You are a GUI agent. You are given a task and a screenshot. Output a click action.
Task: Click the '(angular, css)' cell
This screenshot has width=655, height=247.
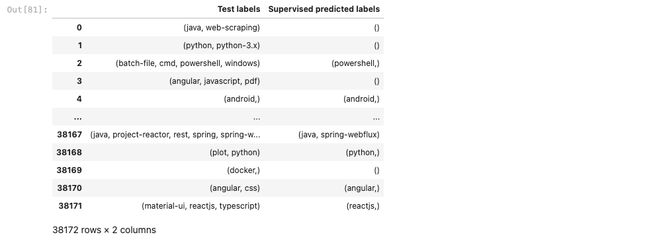pyautogui.click(x=235, y=188)
